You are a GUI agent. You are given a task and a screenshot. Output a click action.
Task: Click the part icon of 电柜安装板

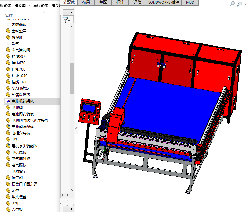point(8,133)
